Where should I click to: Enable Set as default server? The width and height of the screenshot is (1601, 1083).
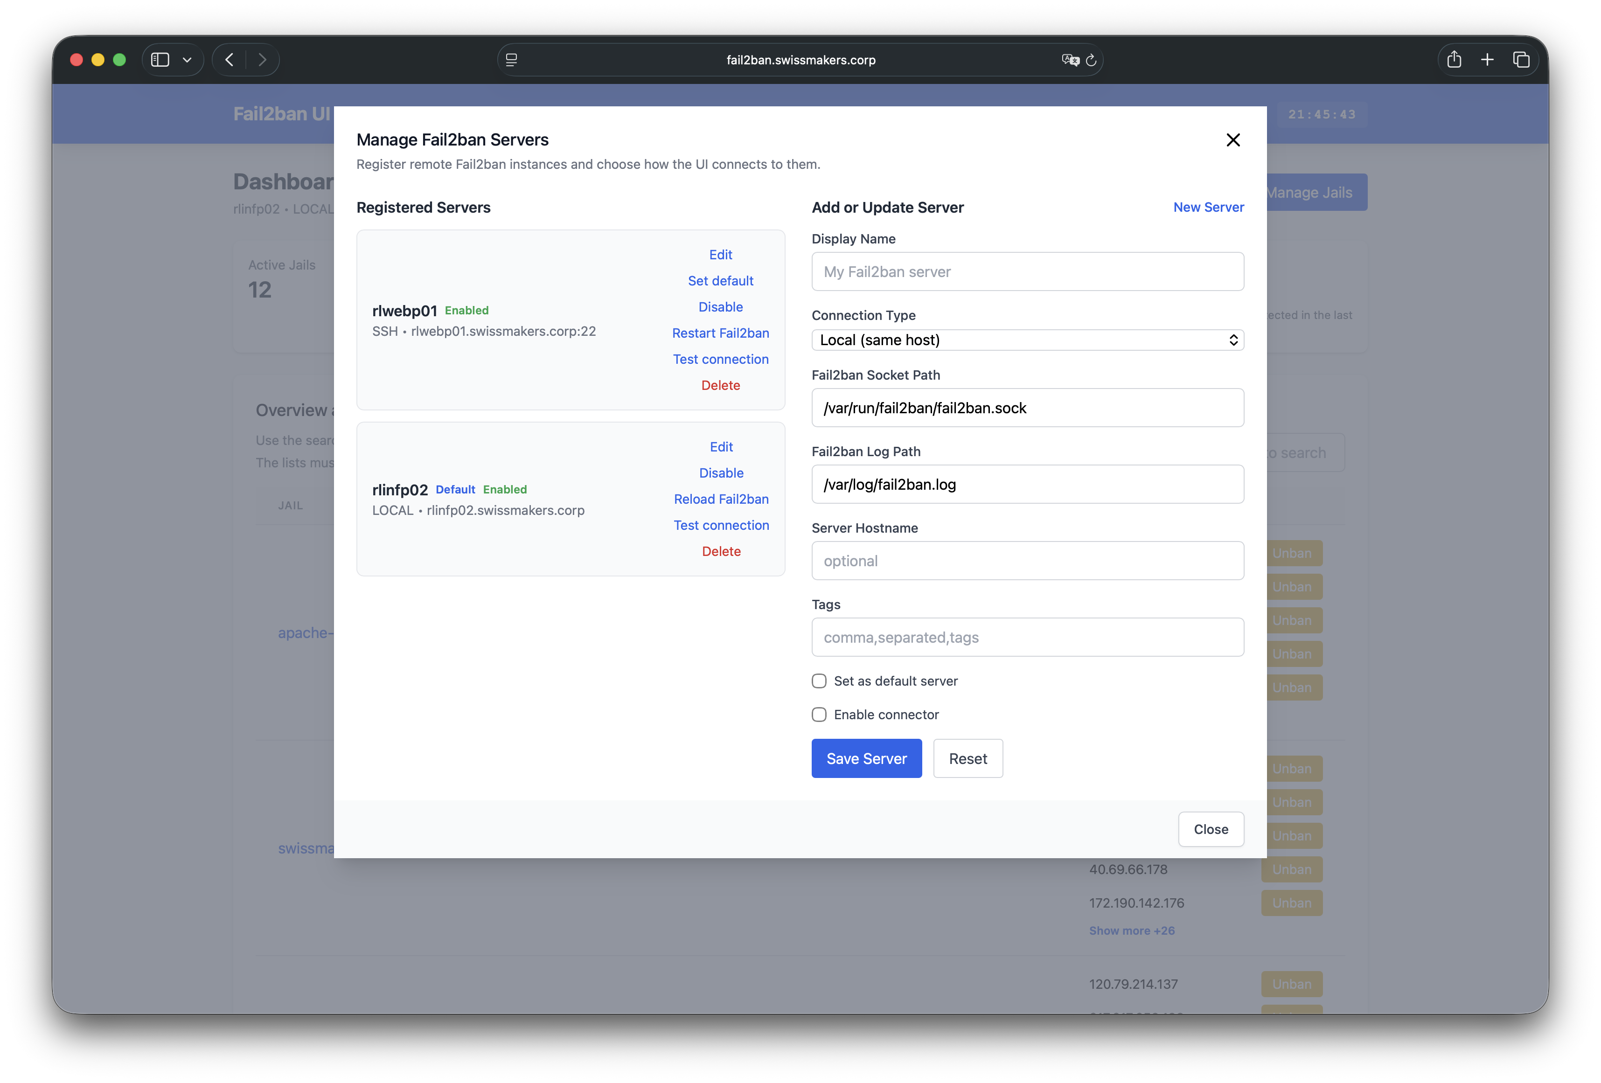818,680
